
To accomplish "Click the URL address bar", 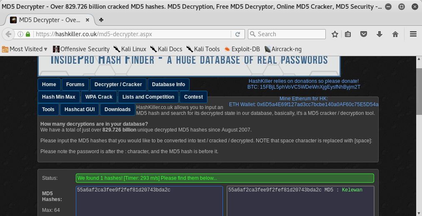I will click(132, 34).
